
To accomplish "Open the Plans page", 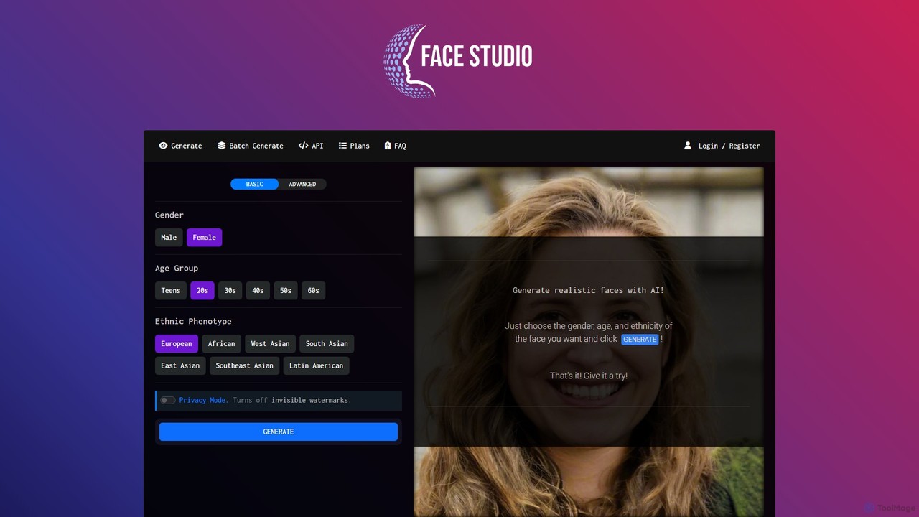I will [354, 146].
